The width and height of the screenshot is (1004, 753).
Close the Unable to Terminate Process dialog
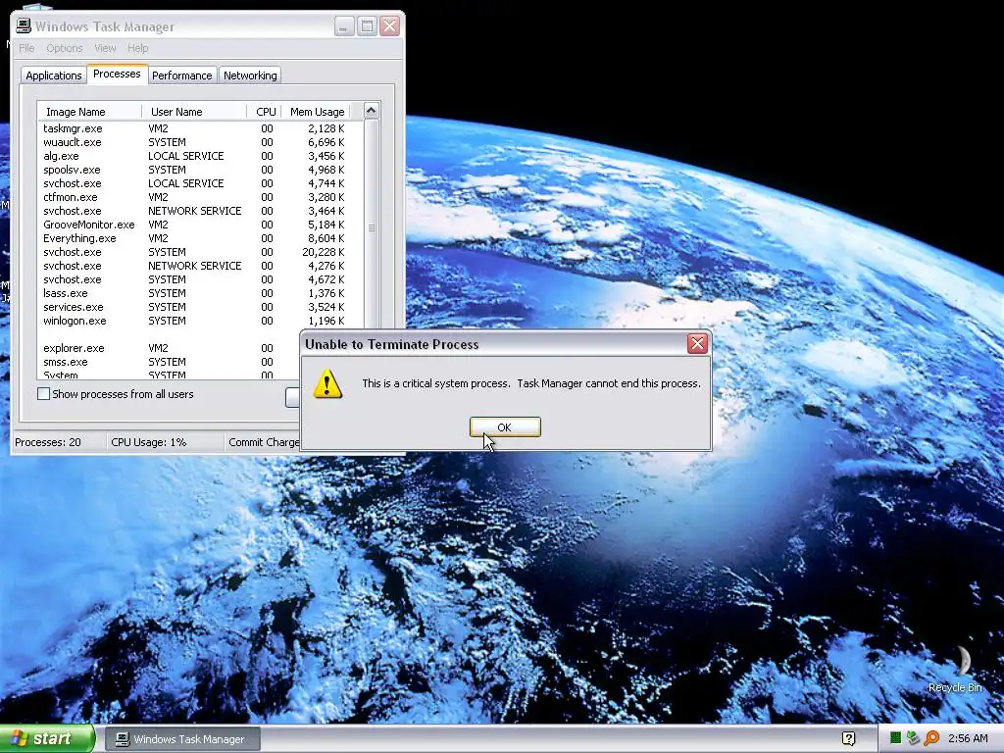697,344
